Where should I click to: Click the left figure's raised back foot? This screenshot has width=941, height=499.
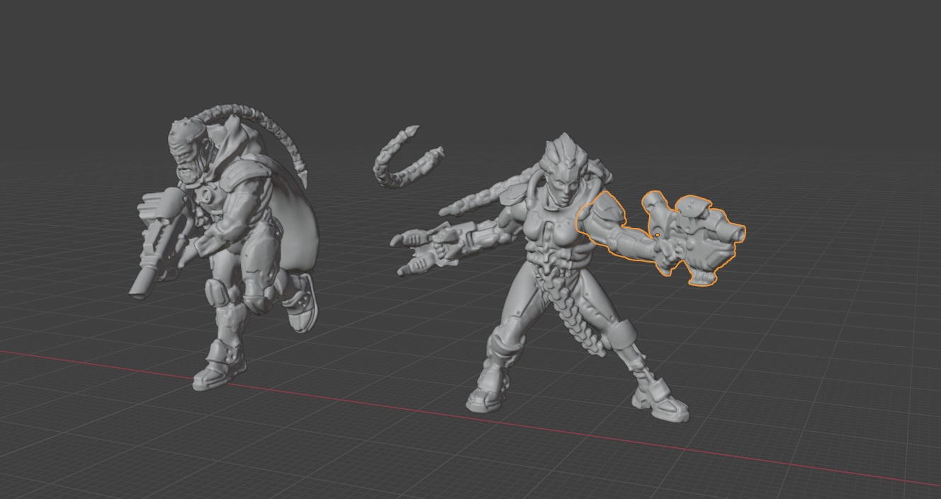coord(303,301)
